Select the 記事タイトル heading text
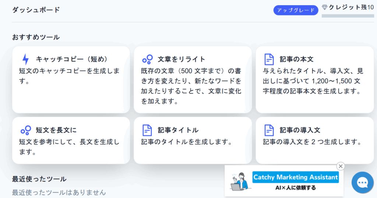This screenshot has width=377, height=198. point(178,130)
